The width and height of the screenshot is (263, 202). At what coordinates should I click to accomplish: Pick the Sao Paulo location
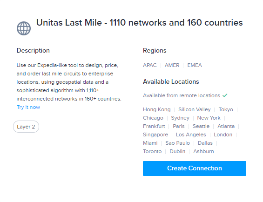coord(177,143)
